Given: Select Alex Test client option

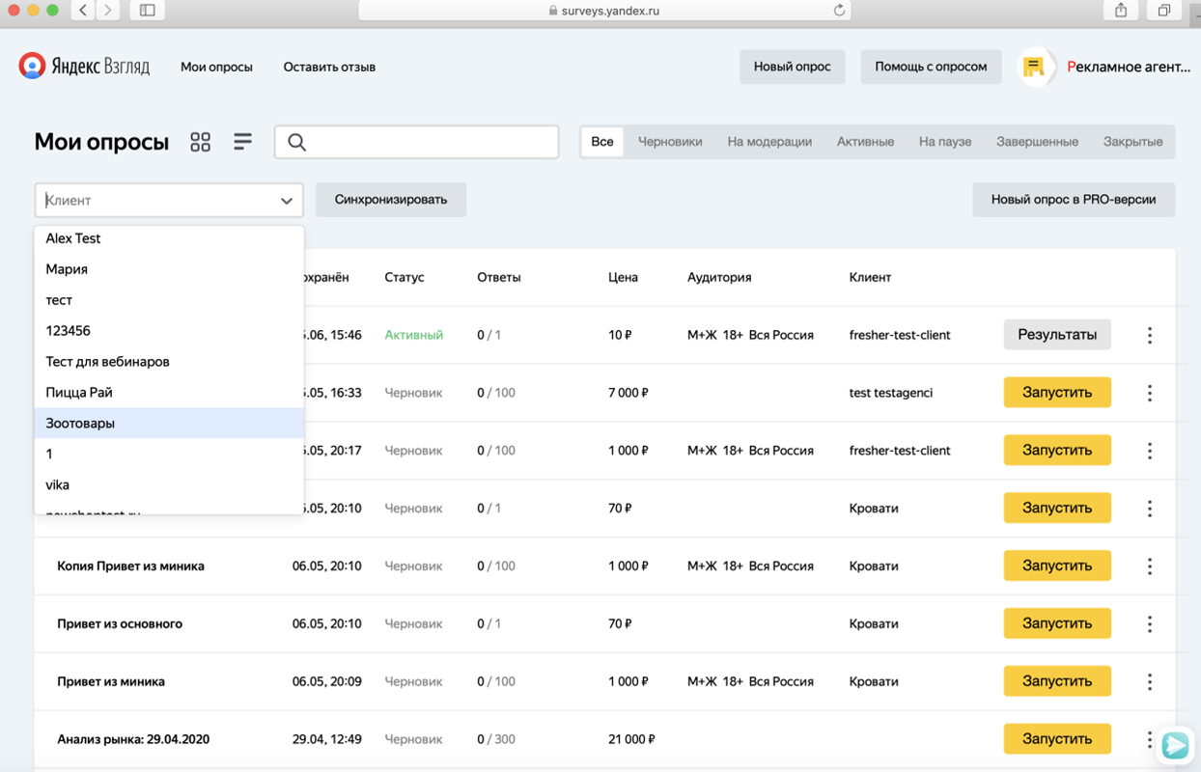Looking at the screenshot, I should tap(169, 238).
